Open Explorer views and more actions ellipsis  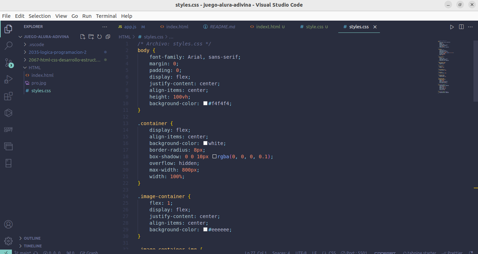coord(105,27)
